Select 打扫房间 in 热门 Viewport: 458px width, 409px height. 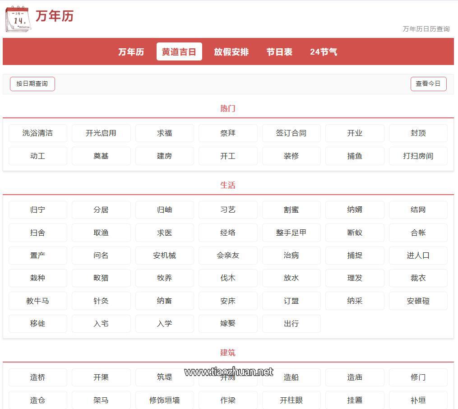(418, 156)
